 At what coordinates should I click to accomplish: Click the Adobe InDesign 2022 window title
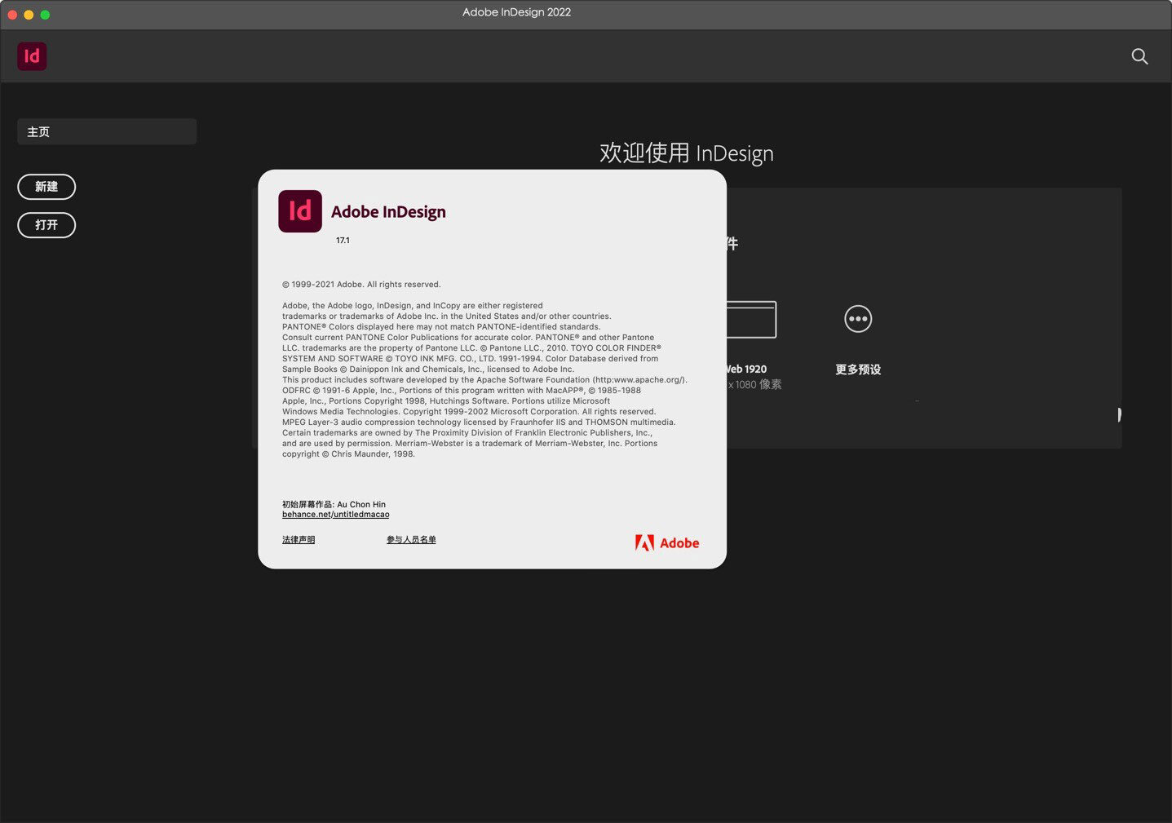(516, 12)
